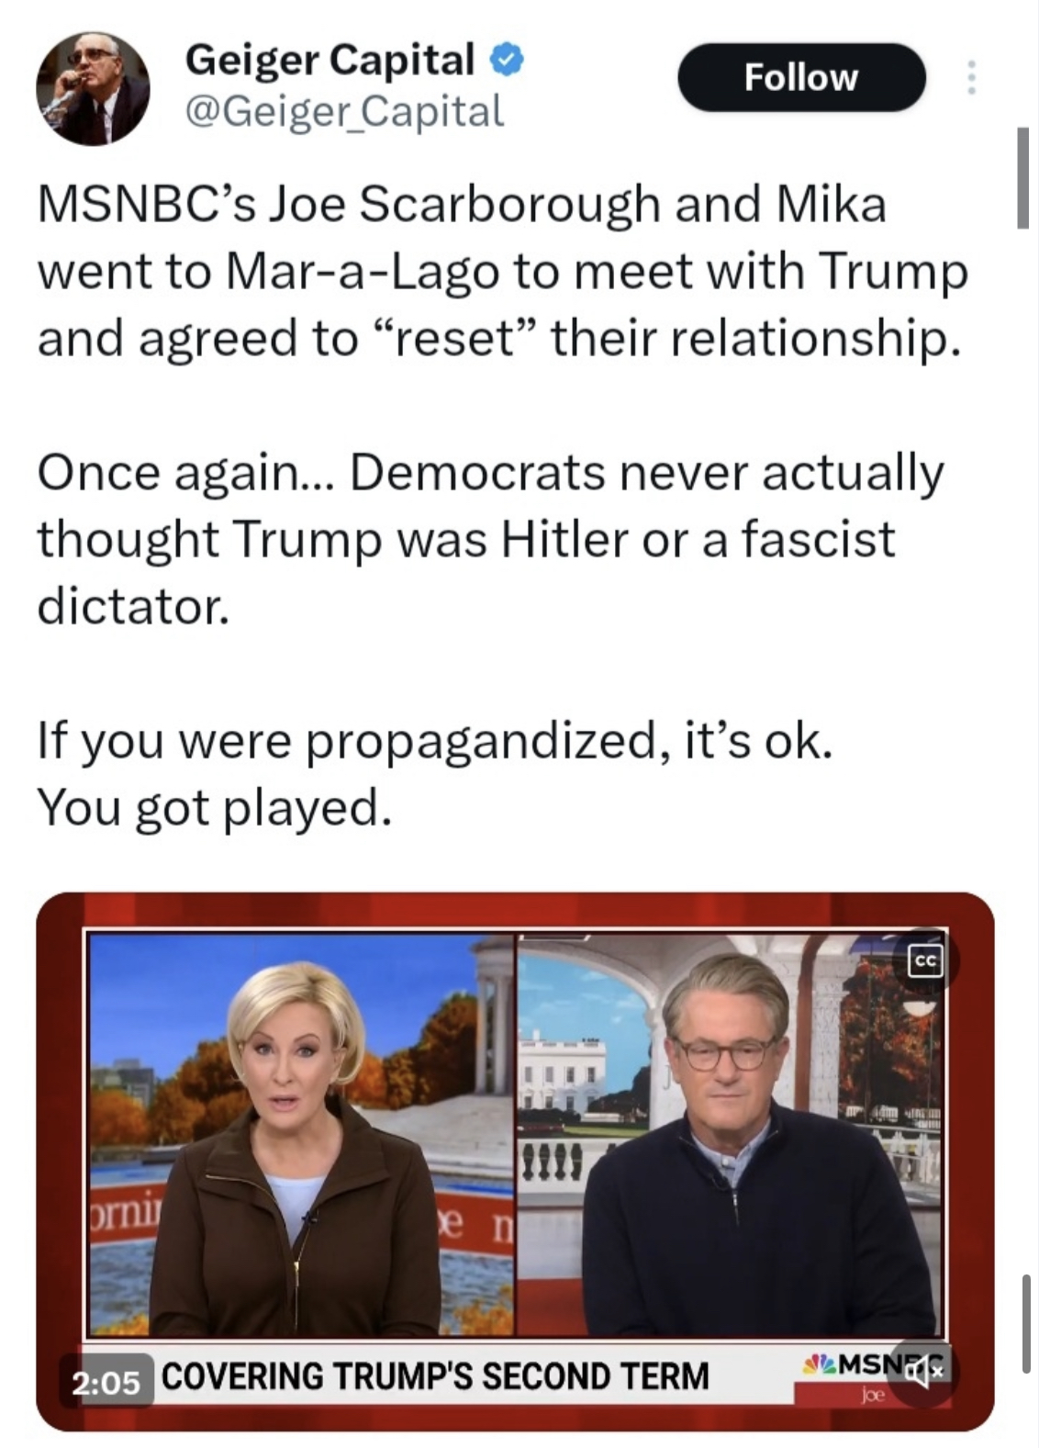Click the 'You got played.' line
Screen dimensions: 1039x1448
214,806
